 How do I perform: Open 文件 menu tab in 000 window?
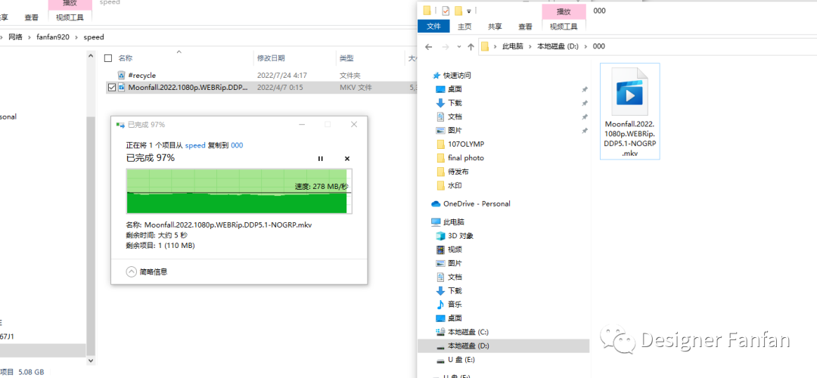(433, 26)
